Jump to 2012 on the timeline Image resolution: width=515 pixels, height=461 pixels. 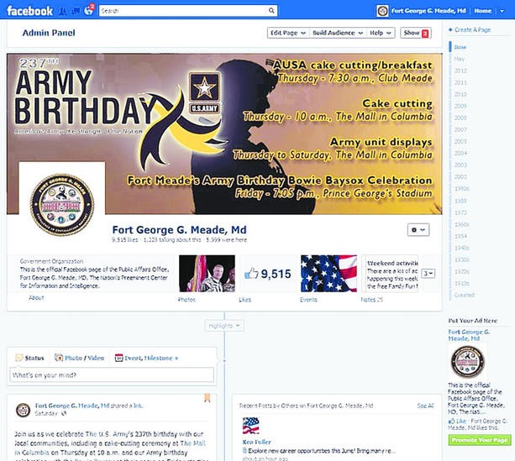point(460,71)
